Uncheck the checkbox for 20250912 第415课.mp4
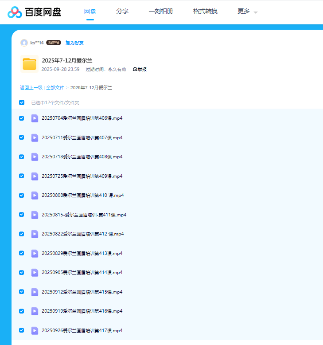 point(22,292)
